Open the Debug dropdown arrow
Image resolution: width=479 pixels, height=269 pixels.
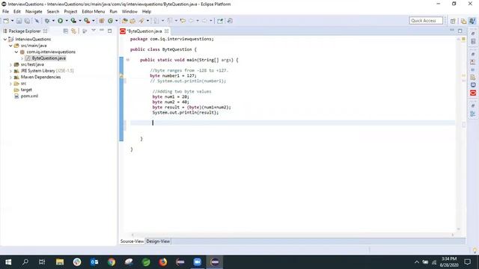click(x=53, y=21)
